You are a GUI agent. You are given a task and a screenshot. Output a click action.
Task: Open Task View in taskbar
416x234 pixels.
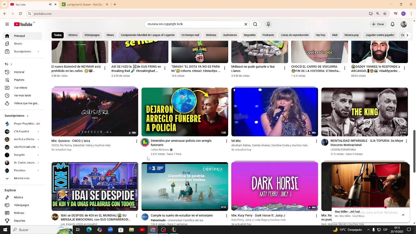pyautogui.click(x=78, y=230)
